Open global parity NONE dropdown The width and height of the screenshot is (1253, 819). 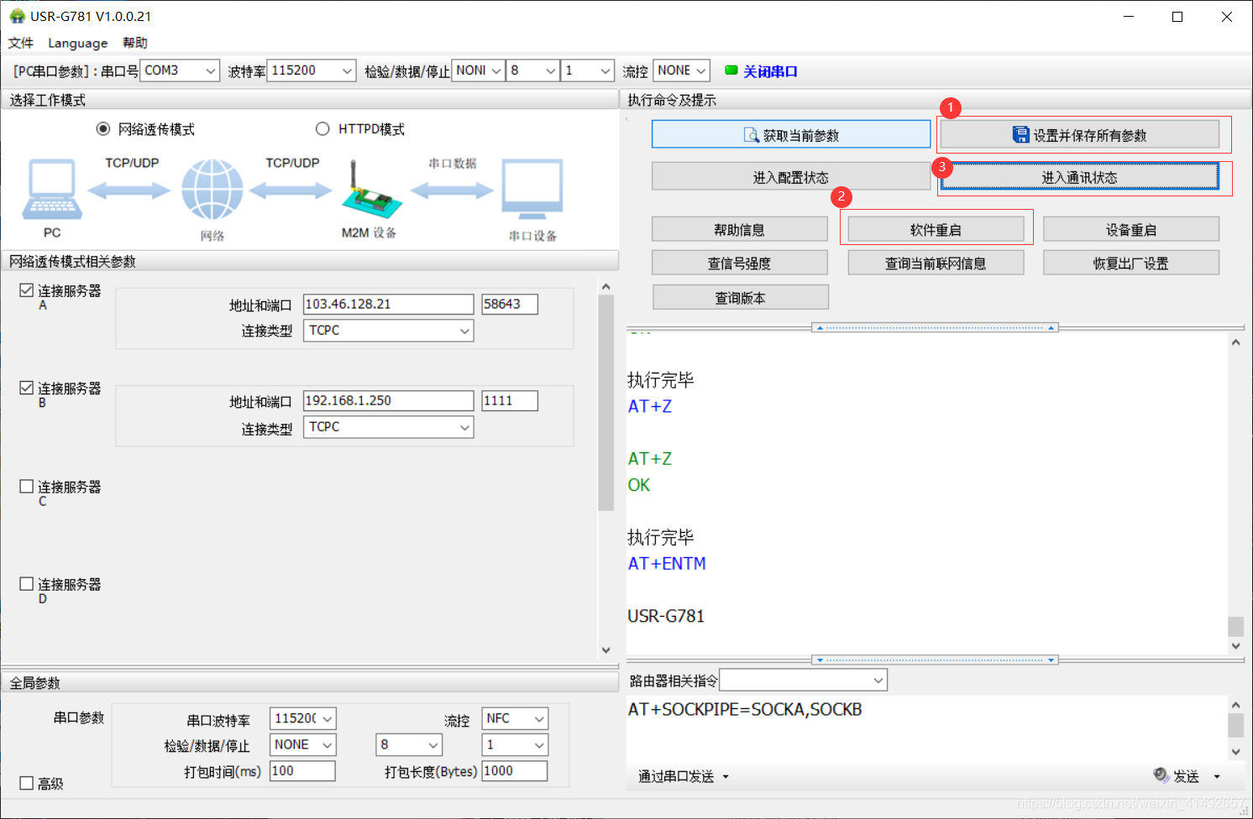(303, 744)
